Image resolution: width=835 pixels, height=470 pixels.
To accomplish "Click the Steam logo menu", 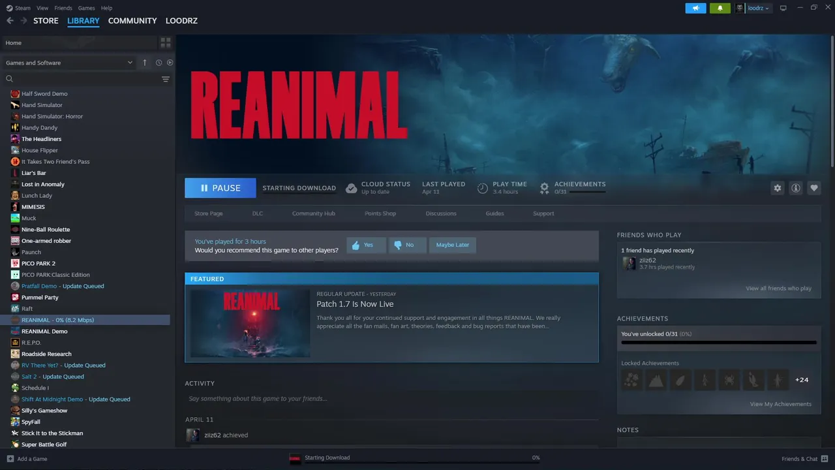I will [x=18, y=8].
